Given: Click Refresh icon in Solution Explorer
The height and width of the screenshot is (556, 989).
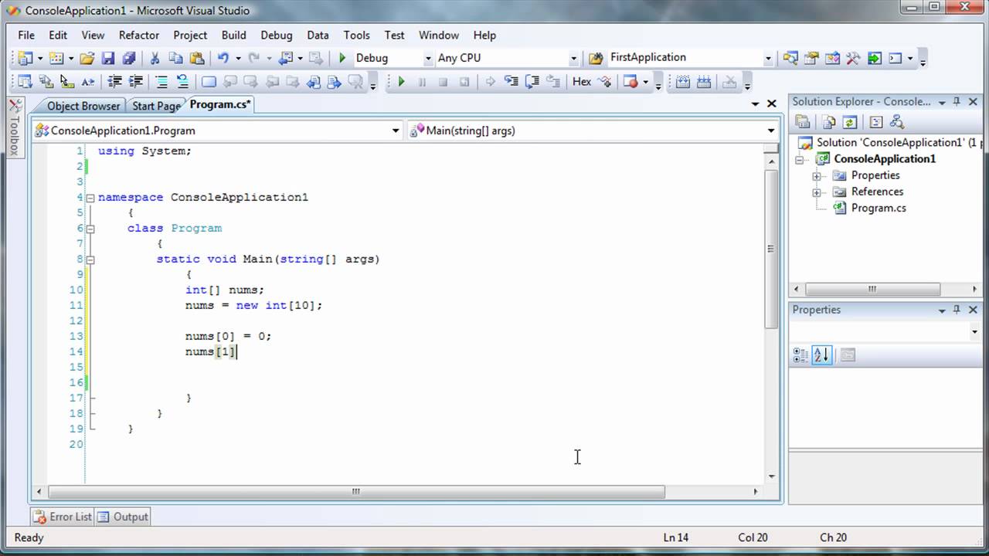Looking at the screenshot, I should pos(850,122).
